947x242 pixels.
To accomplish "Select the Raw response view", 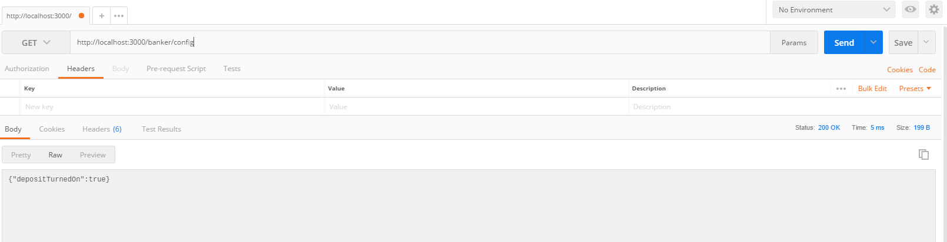I will coord(55,155).
